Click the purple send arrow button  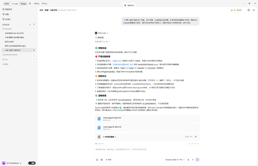click(197, 160)
